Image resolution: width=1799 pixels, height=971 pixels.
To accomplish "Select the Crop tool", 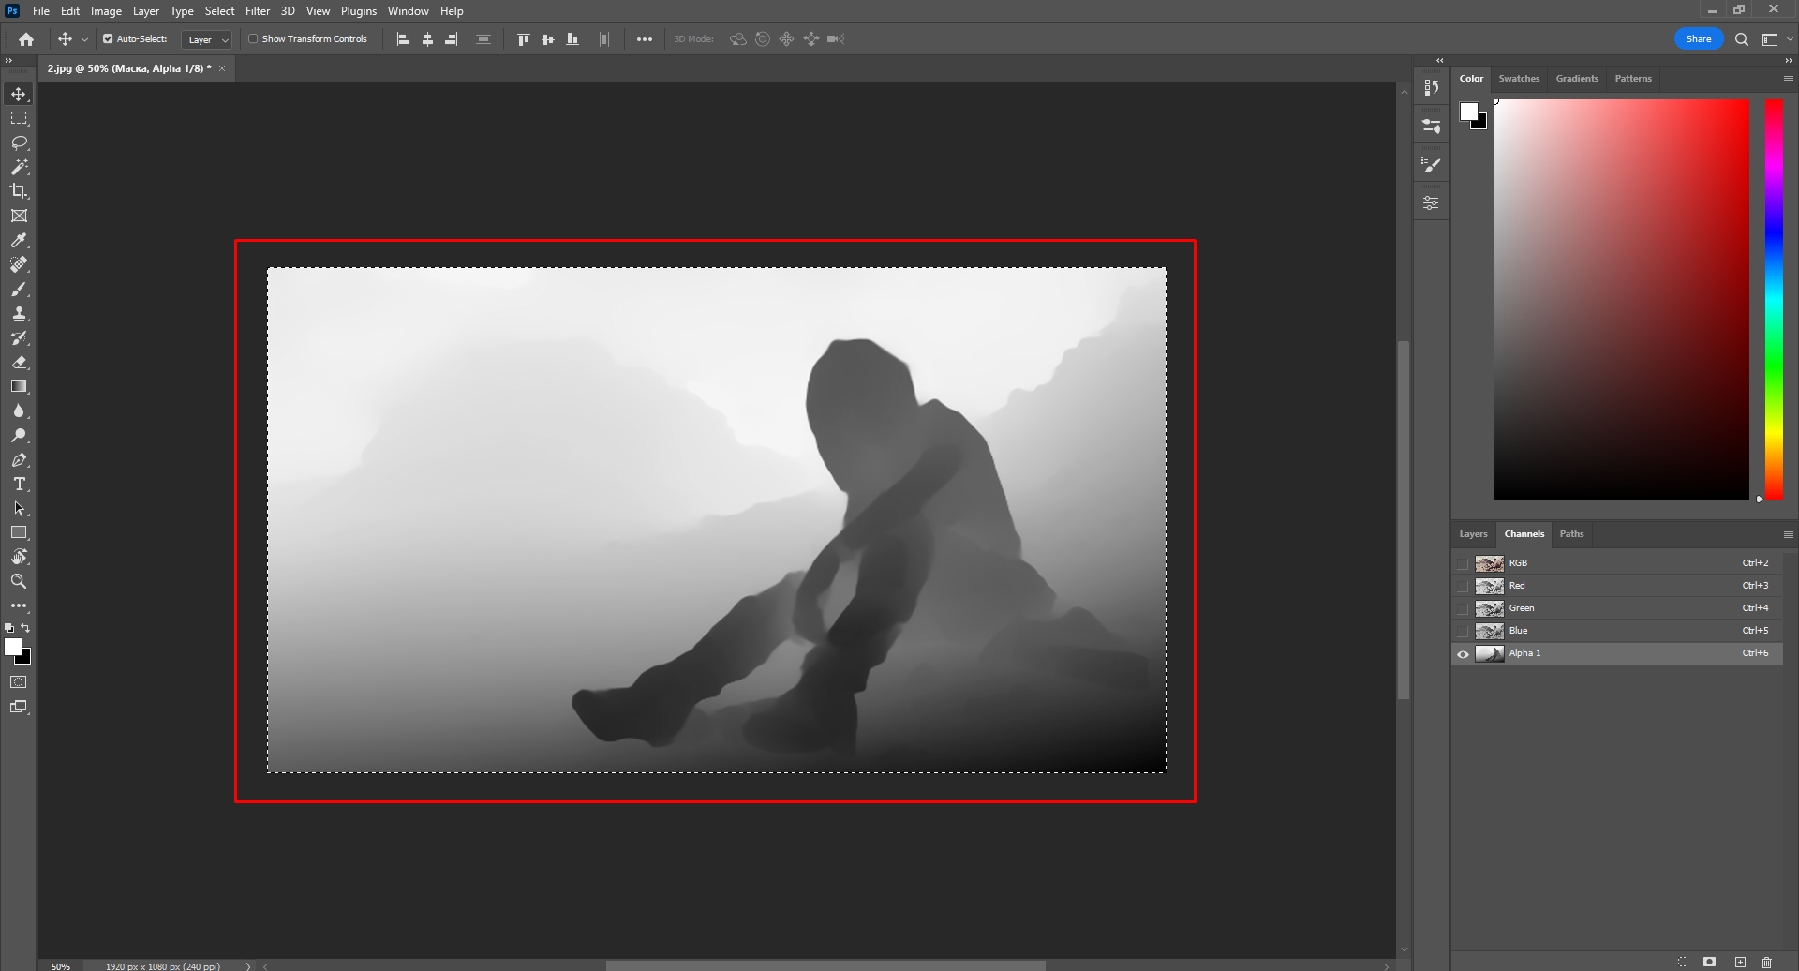I will [19, 191].
